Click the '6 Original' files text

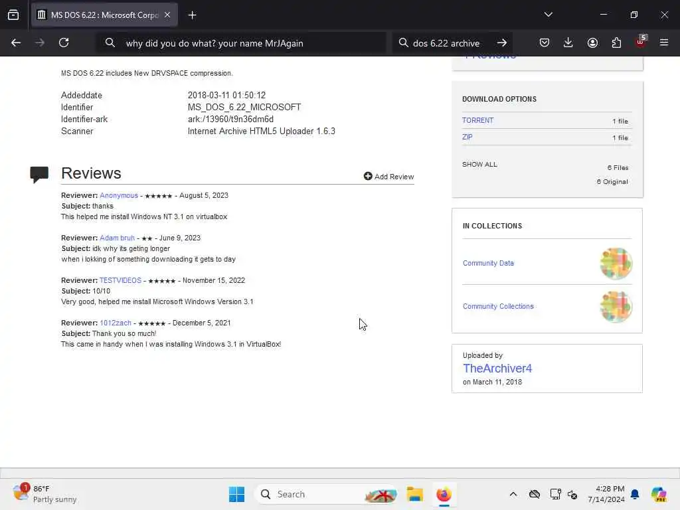coord(612,182)
